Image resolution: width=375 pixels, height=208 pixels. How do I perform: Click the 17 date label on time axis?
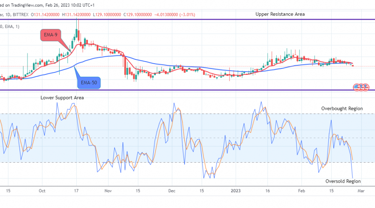(76, 191)
